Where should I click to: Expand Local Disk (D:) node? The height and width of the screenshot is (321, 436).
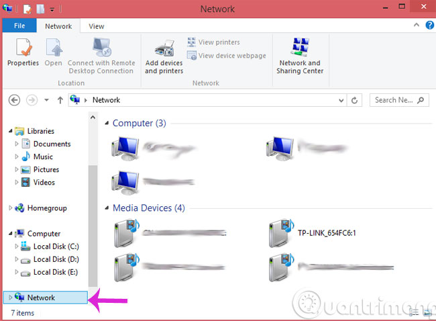[x=16, y=259]
